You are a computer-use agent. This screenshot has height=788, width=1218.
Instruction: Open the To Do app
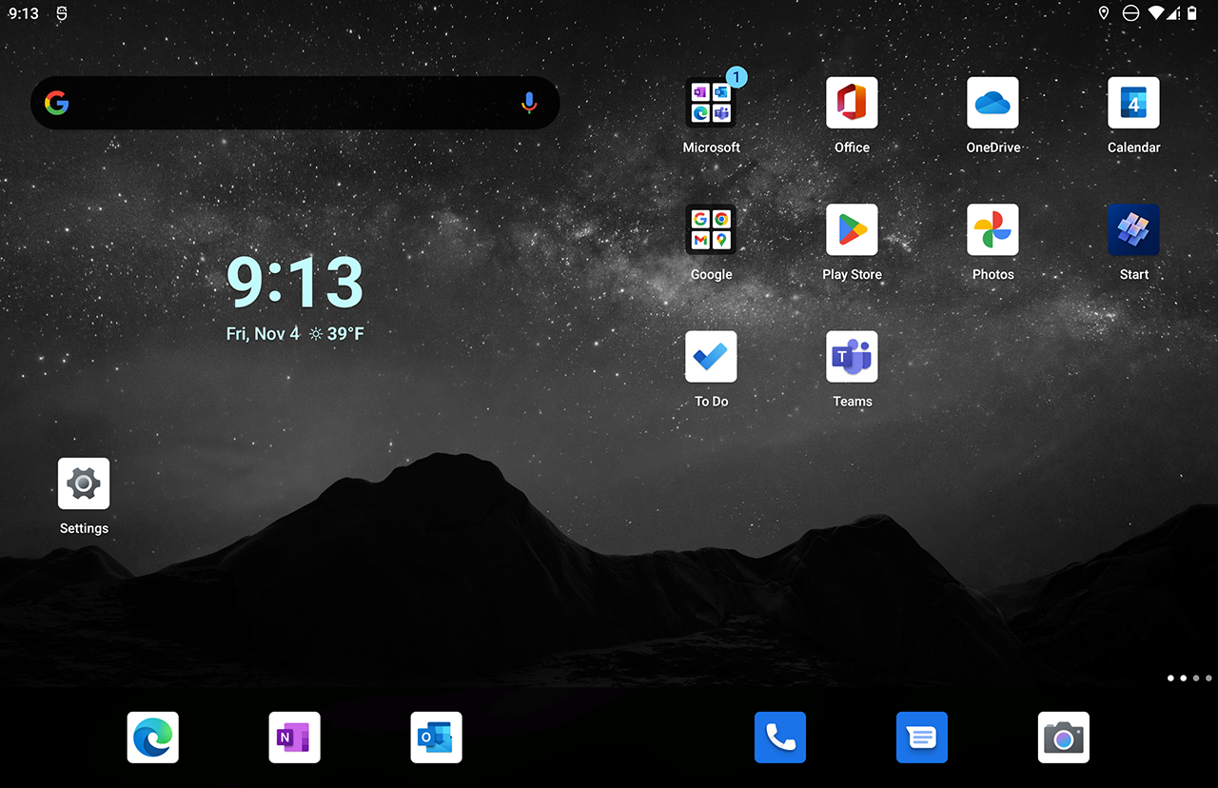click(x=711, y=357)
